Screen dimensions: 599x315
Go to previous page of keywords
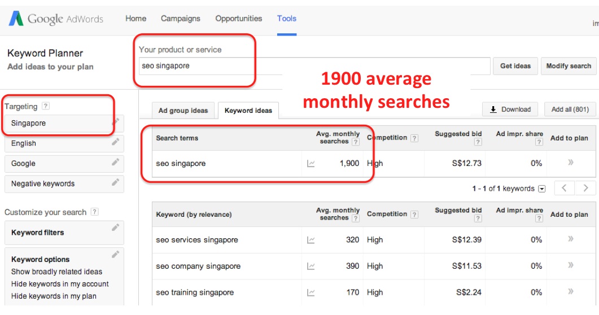(565, 188)
